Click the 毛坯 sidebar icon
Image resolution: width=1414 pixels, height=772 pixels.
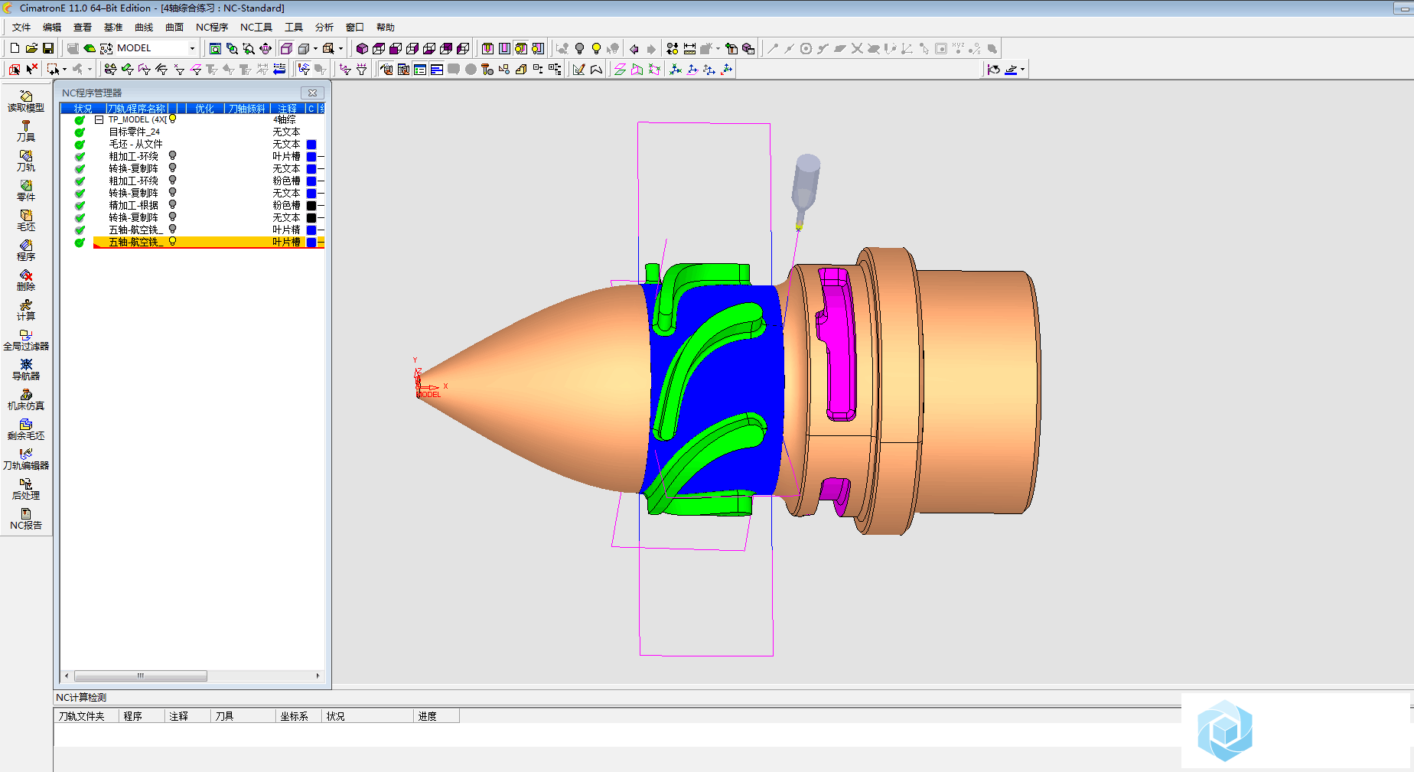click(x=26, y=220)
